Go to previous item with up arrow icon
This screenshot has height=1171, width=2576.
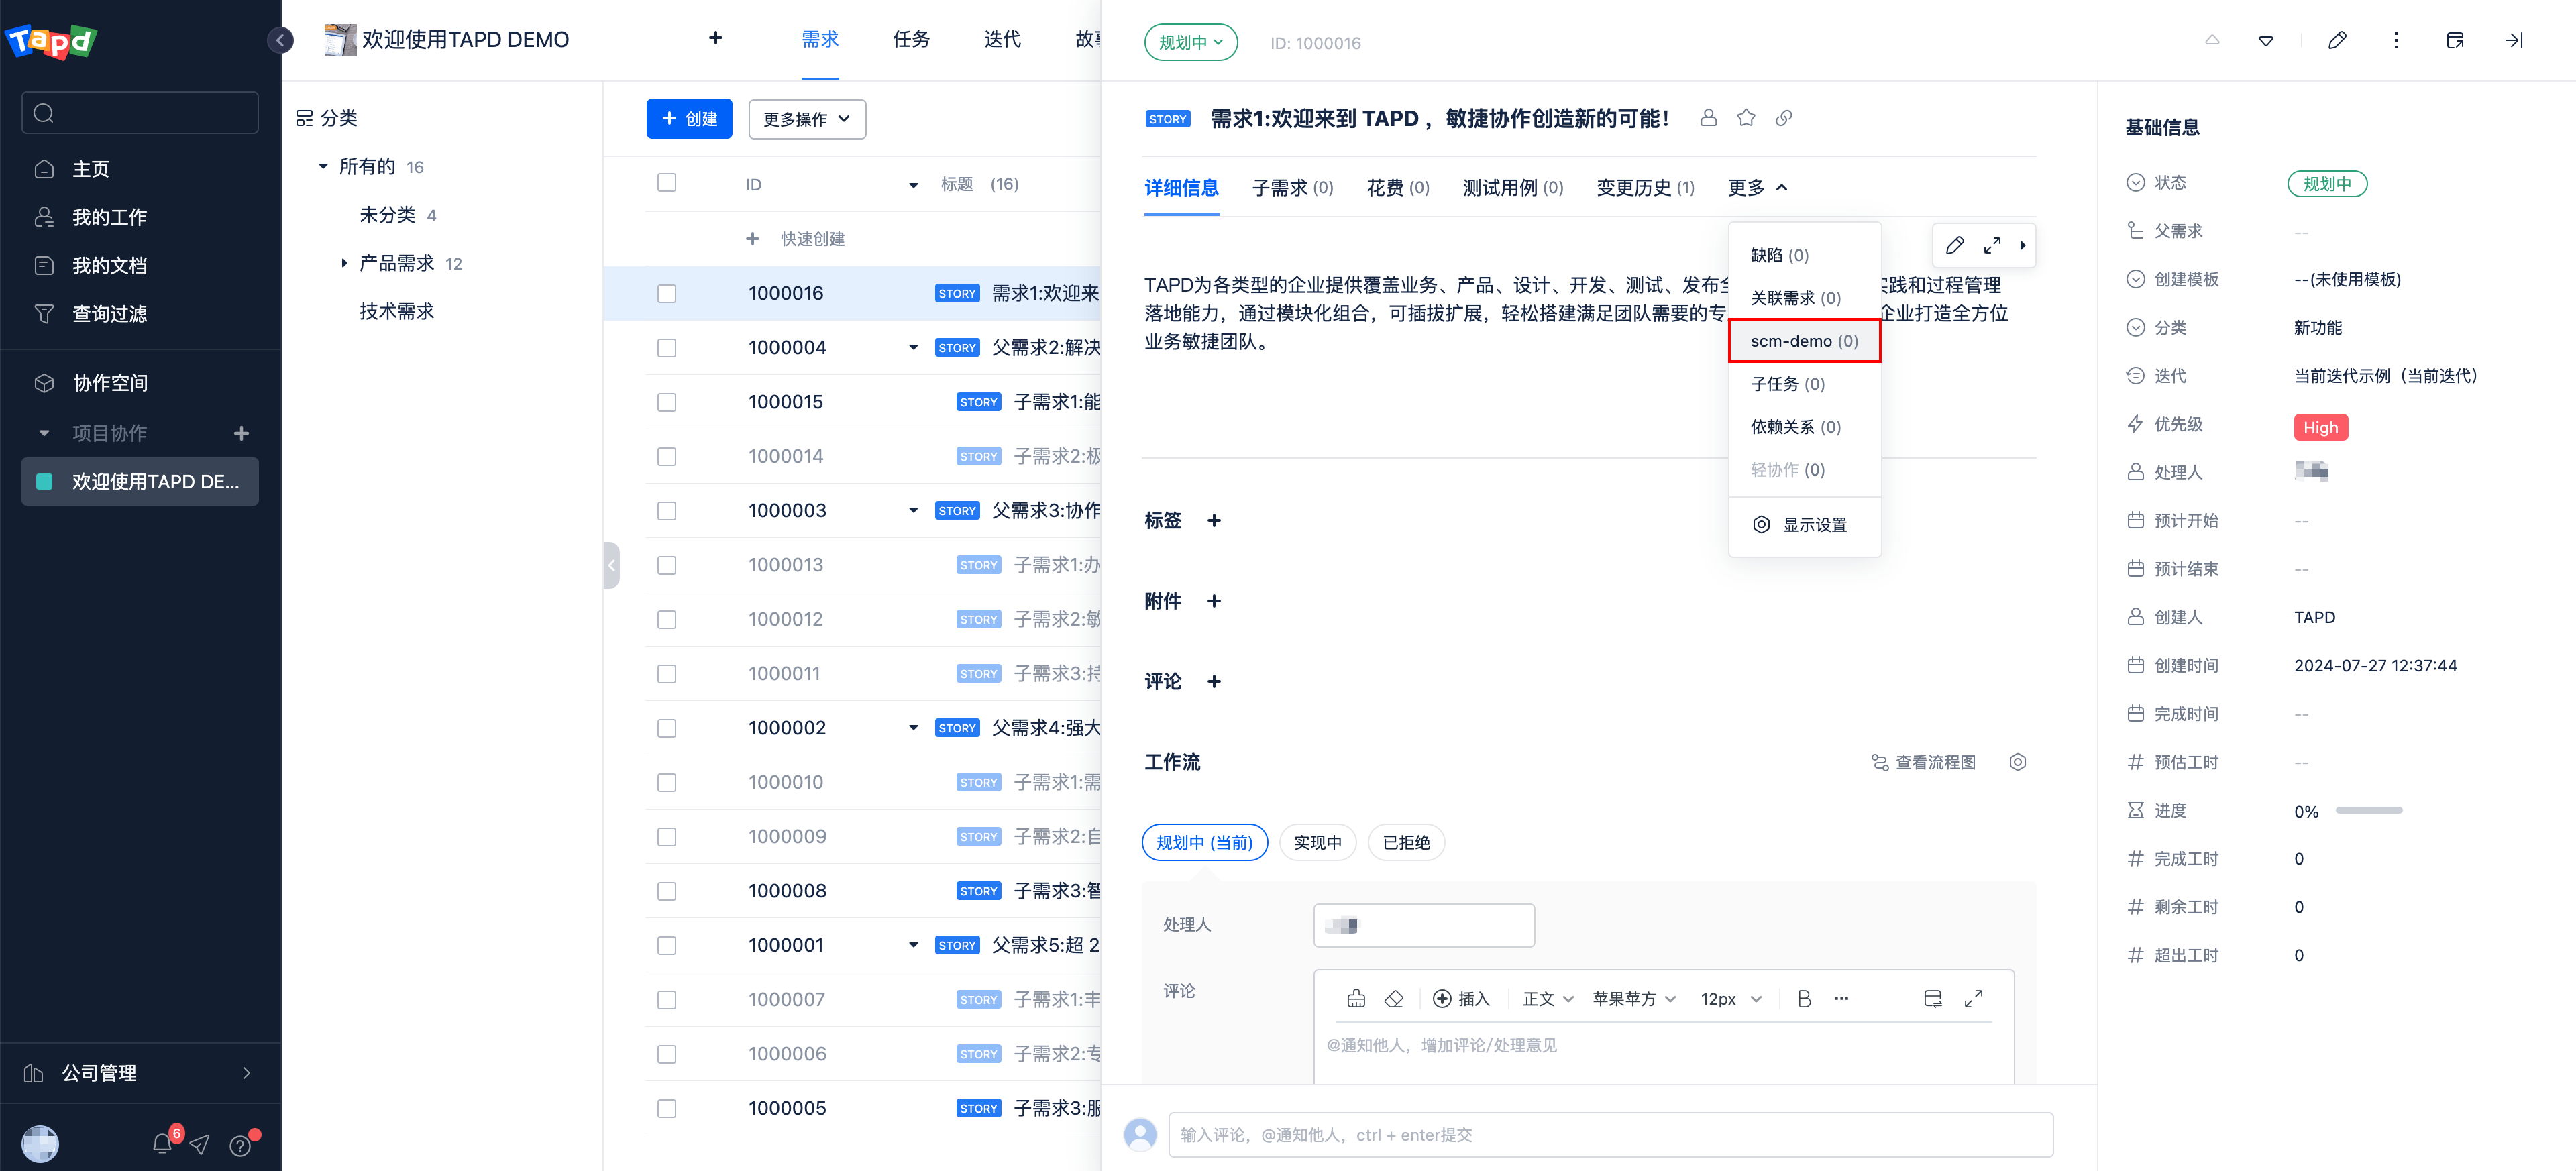click(x=2212, y=40)
